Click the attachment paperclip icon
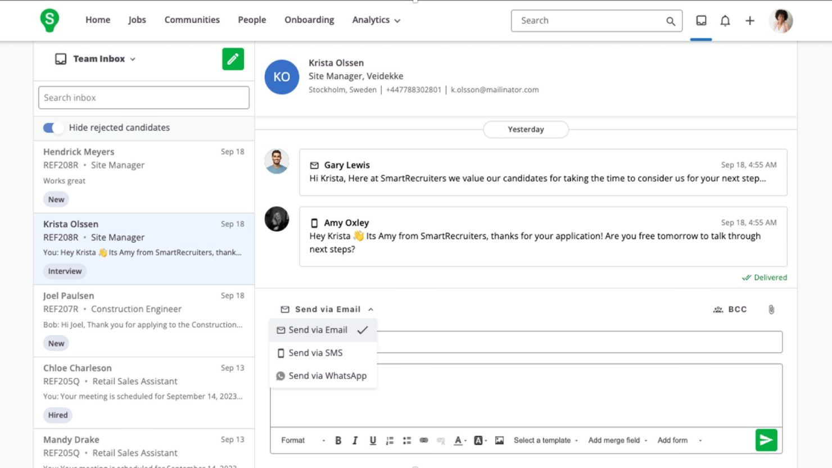The image size is (832, 468). pos(771,310)
